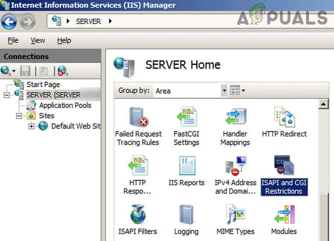Open IIS Reports feature
The width and height of the screenshot is (334, 241).
[x=186, y=171]
